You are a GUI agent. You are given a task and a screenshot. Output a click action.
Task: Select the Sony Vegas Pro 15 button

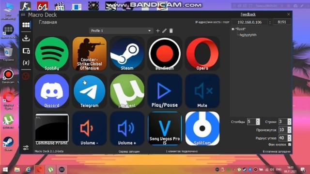click(x=165, y=129)
